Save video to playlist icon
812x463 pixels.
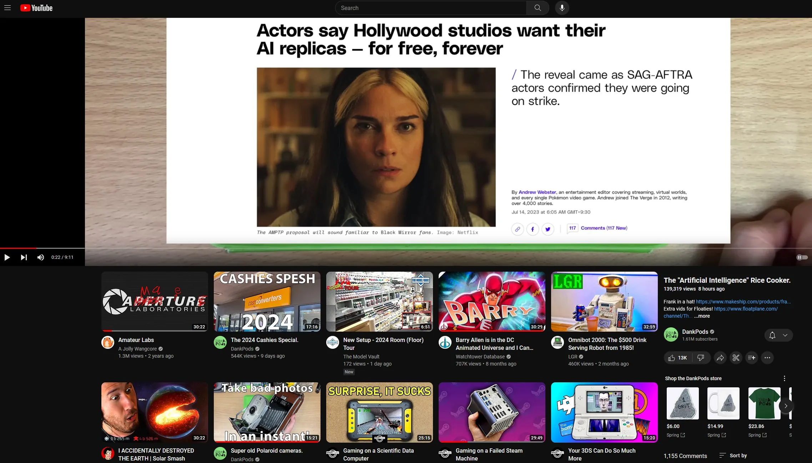pos(752,358)
